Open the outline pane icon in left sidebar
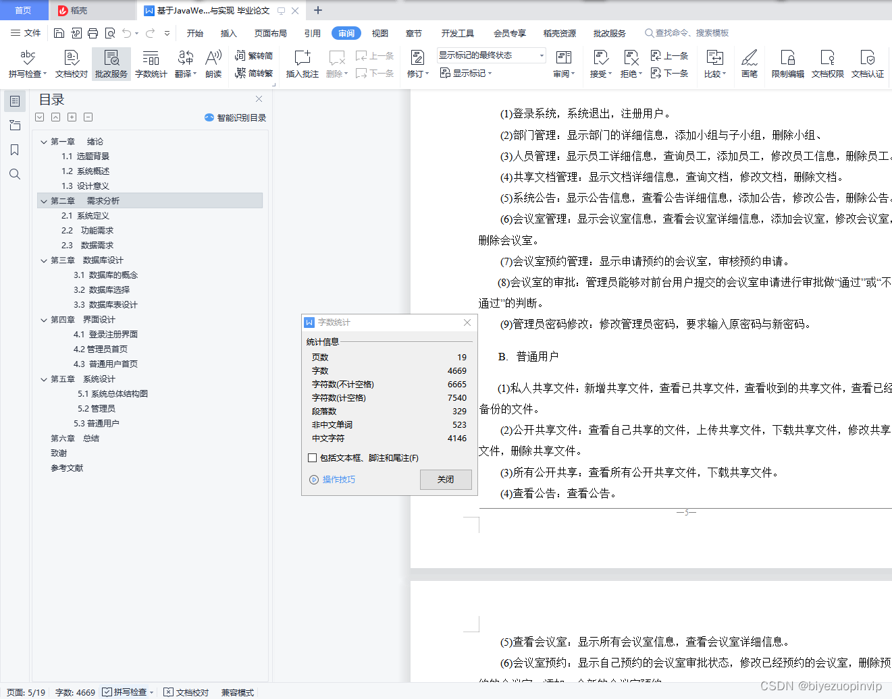Viewport: 892px width, 699px height. click(x=15, y=101)
